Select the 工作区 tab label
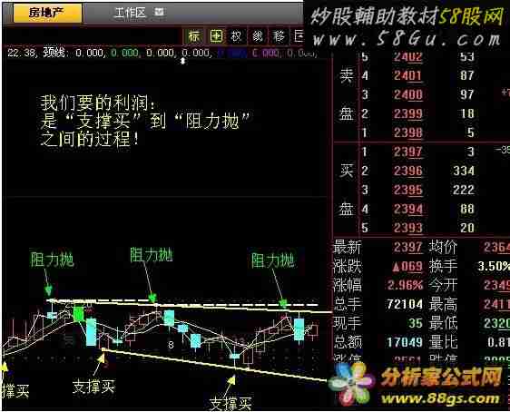 pyautogui.click(x=131, y=13)
